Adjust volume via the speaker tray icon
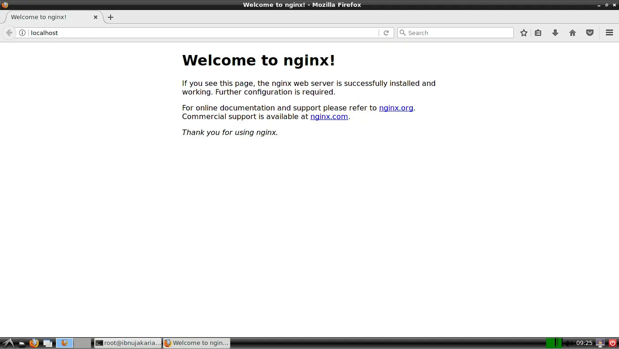The height and width of the screenshot is (349, 619). (568, 343)
